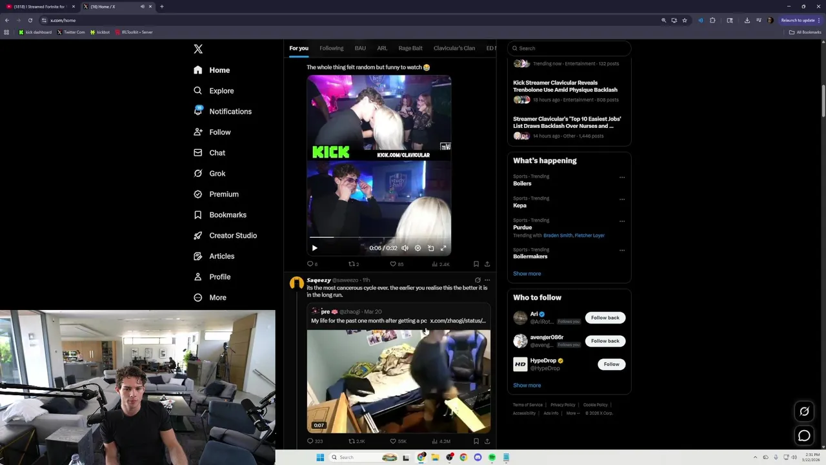This screenshot has width=826, height=465.
Task: Open more options for Boilermakers trend
Action: [622, 250]
